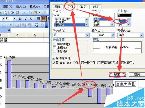
Task: Click font size list up arrow
Action: pos(128,19)
